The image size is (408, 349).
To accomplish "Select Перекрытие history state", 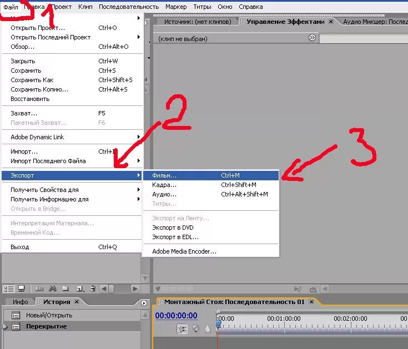I will coord(72,326).
